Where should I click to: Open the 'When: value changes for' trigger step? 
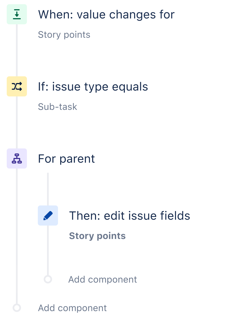pyautogui.click(x=106, y=14)
